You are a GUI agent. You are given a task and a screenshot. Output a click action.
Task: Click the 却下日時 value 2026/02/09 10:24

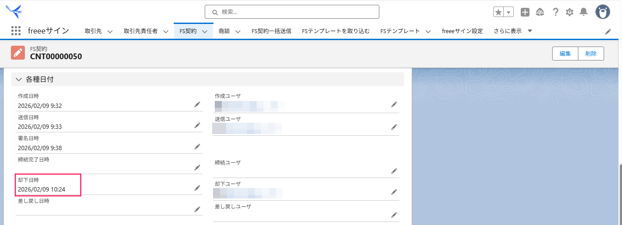click(41, 189)
